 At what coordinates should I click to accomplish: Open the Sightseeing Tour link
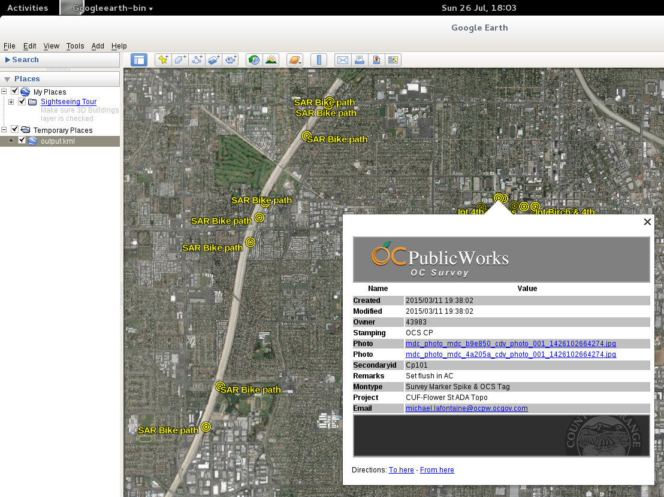coord(68,102)
